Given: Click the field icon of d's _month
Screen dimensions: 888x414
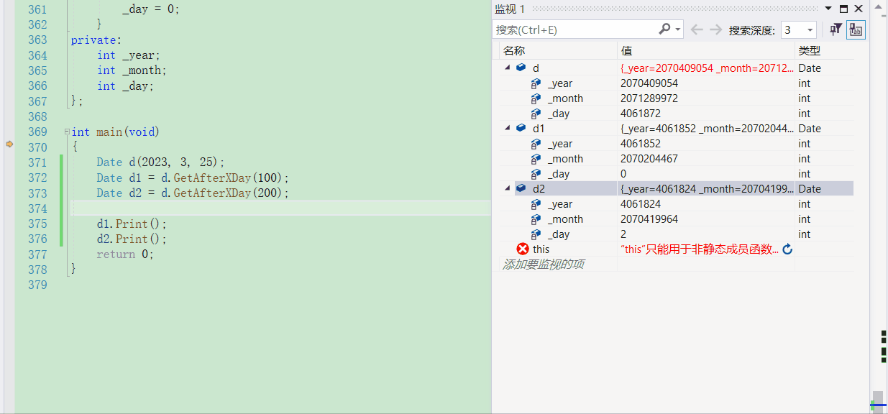Looking at the screenshot, I should [536, 98].
